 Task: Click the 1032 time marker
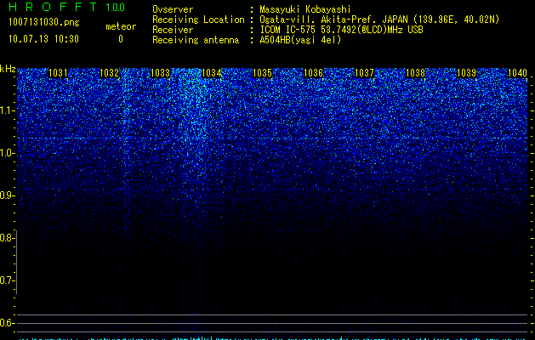109,73
